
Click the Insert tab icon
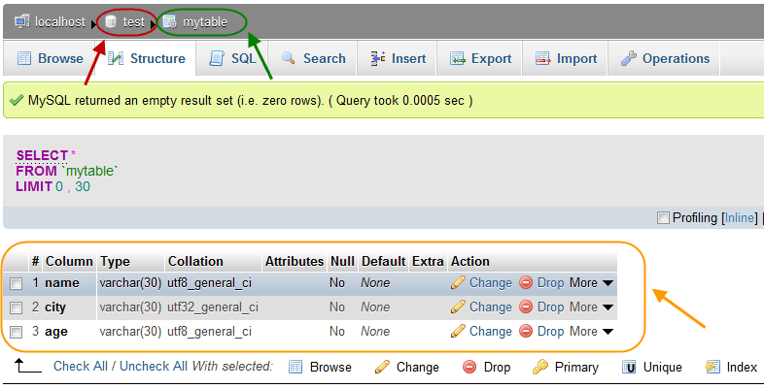[x=377, y=58]
